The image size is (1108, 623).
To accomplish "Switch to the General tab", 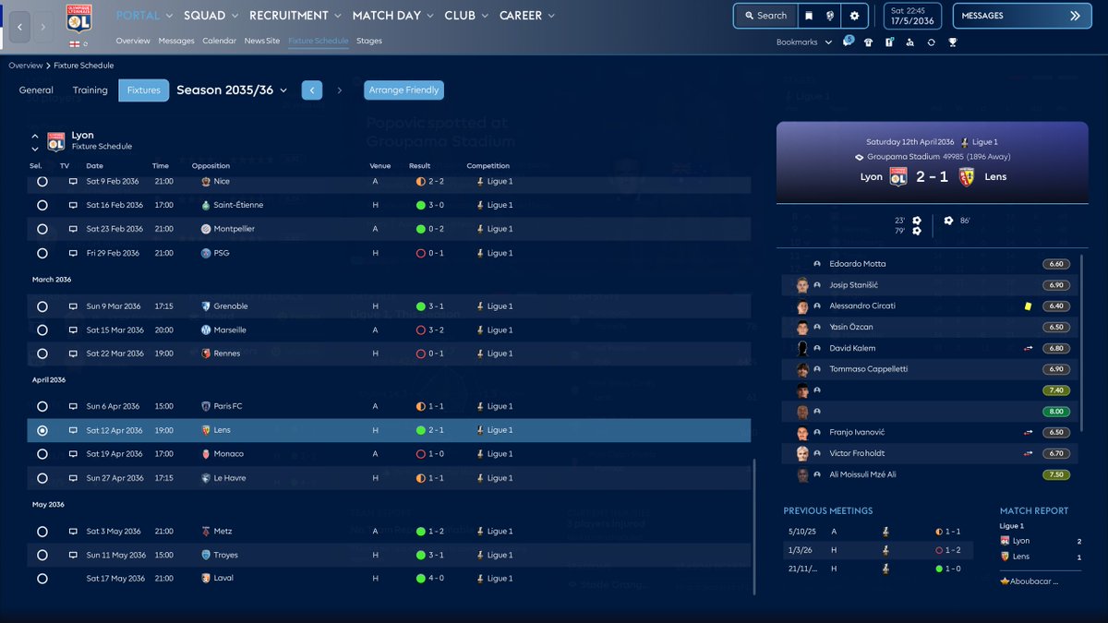I will tap(36, 90).
